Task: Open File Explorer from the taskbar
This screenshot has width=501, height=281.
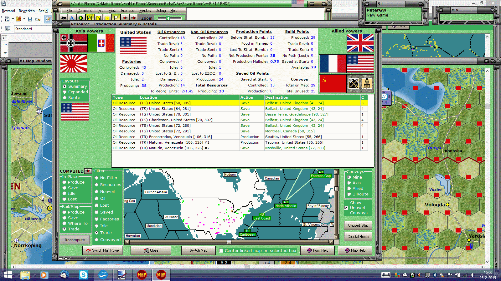Action: coord(25,275)
